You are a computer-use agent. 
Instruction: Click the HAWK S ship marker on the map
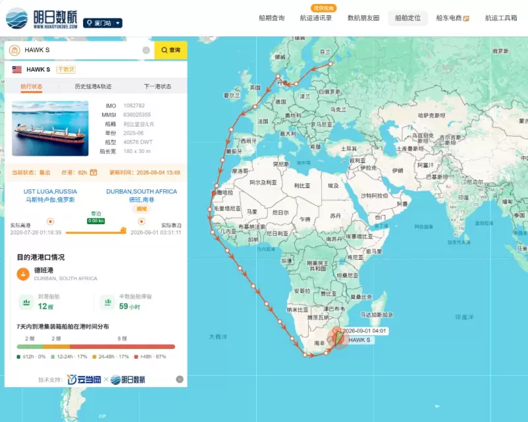coord(338,338)
